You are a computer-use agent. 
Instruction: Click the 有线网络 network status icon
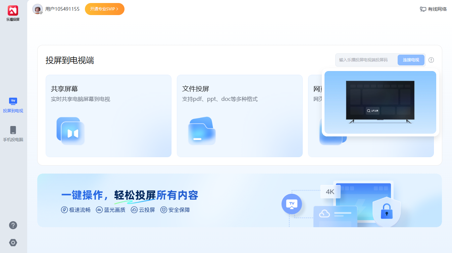[423, 9]
